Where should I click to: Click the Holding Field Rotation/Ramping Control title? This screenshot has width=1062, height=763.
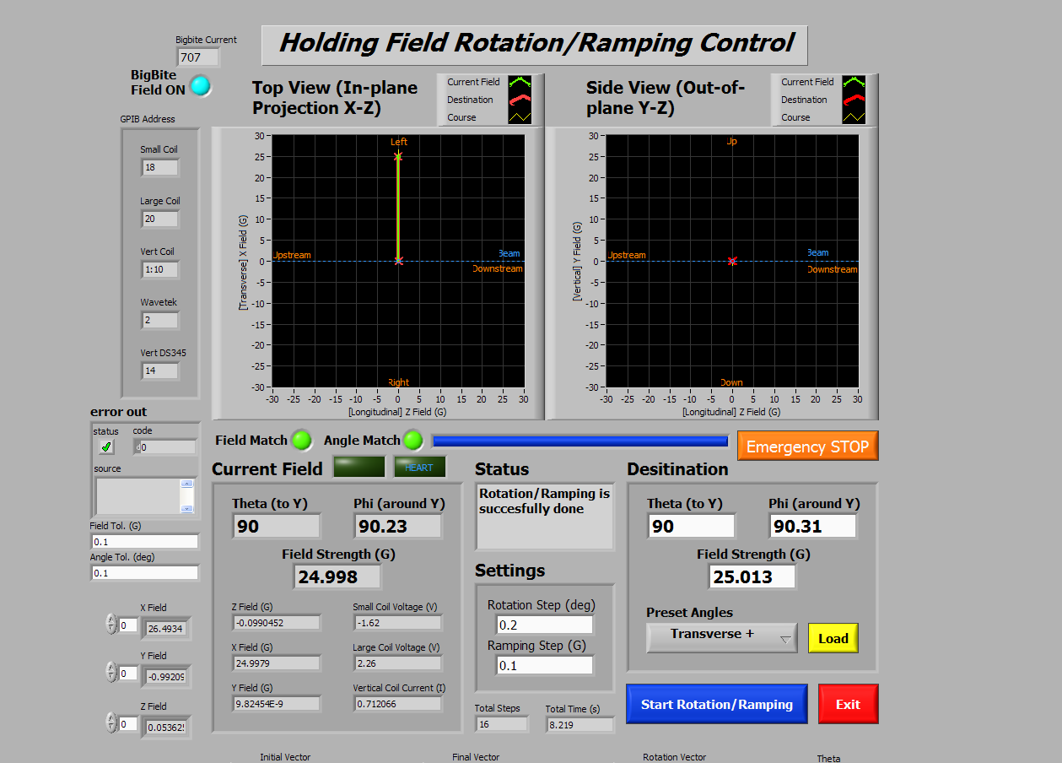pyautogui.click(x=535, y=45)
